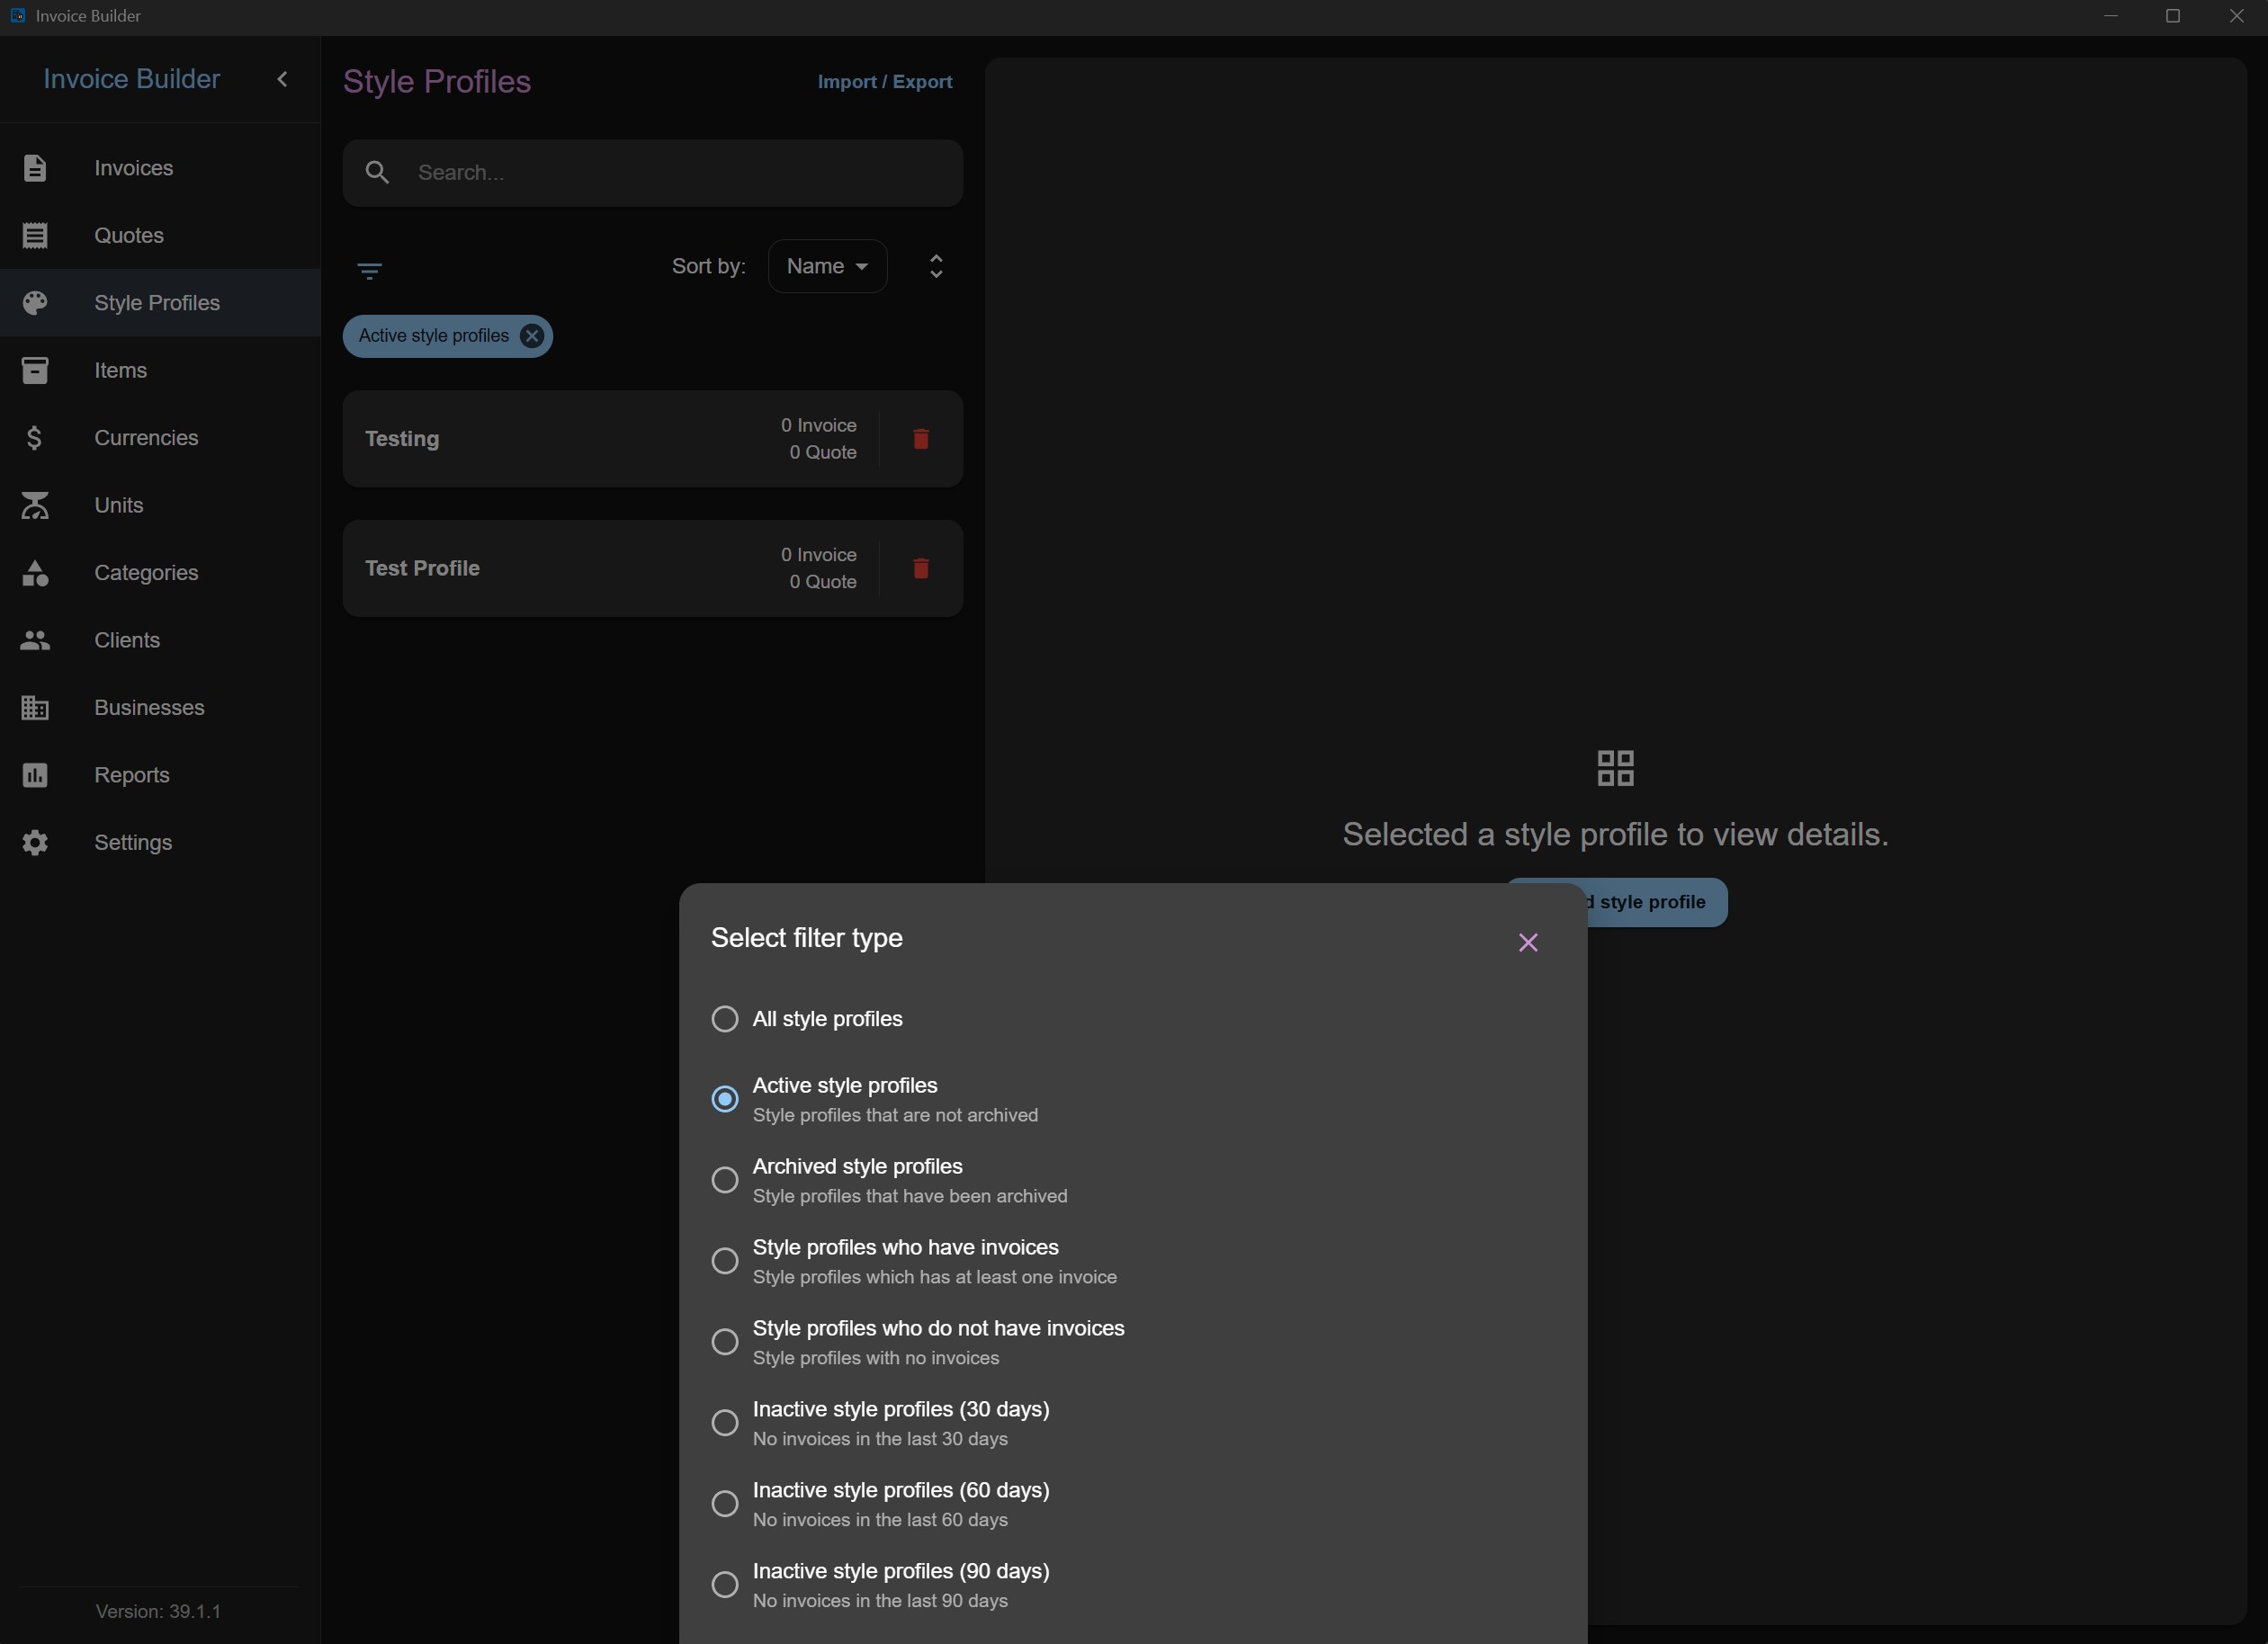The image size is (2268, 1644).
Task: Open the Testing style profile card
Action: (653, 439)
